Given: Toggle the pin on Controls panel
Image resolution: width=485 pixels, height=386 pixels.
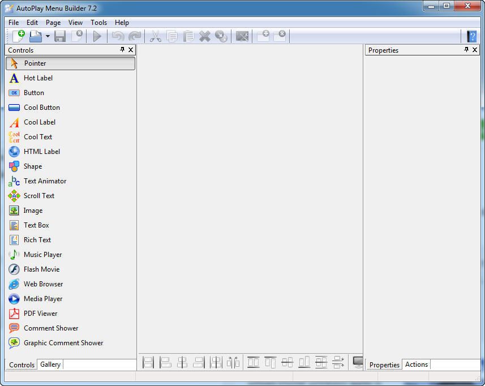Looking at the screenshot, I should coord(123,50).
